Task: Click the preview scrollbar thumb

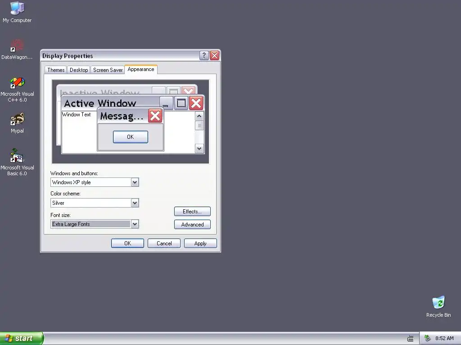Action: tap(199, 126)
